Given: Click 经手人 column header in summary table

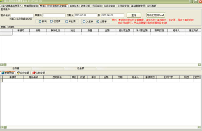Looking at the screenshot, I should point(176,30).
